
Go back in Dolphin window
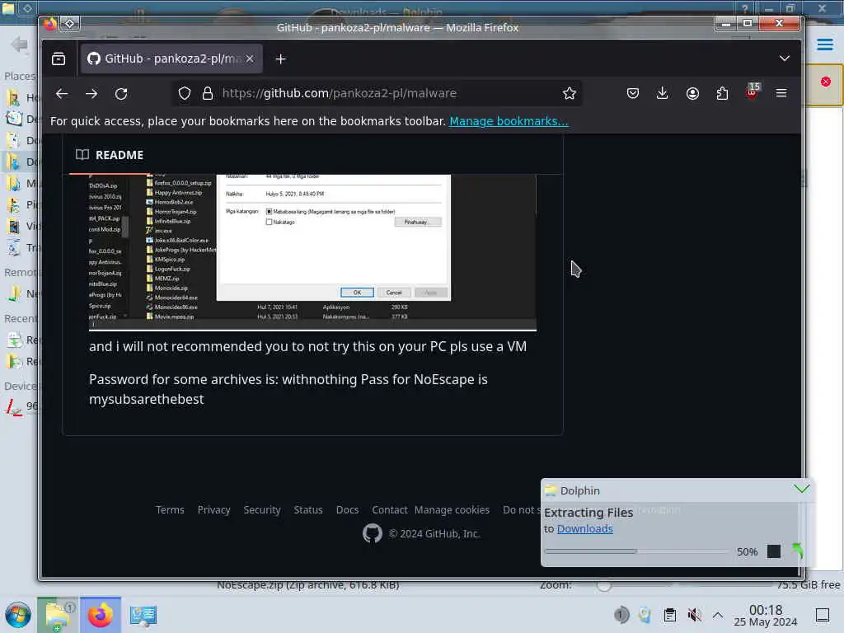click(x=20, y=45)
